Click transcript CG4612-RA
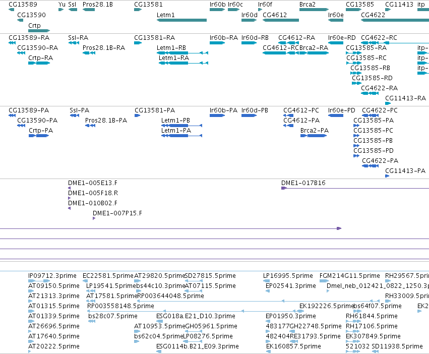The height and width of the screenshot is (354, 429). click(x=296, y=38)
